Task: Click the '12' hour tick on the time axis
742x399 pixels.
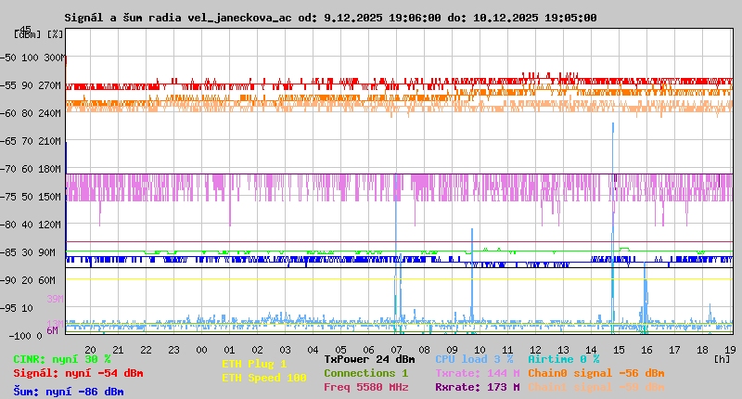Action: (535, 350)
